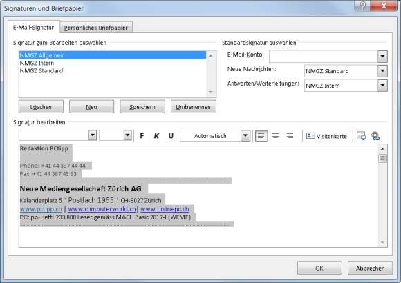Expand the Automatisch font color dropdown
The width and height of the screenshot is (401, 283).
coord(245,135)
